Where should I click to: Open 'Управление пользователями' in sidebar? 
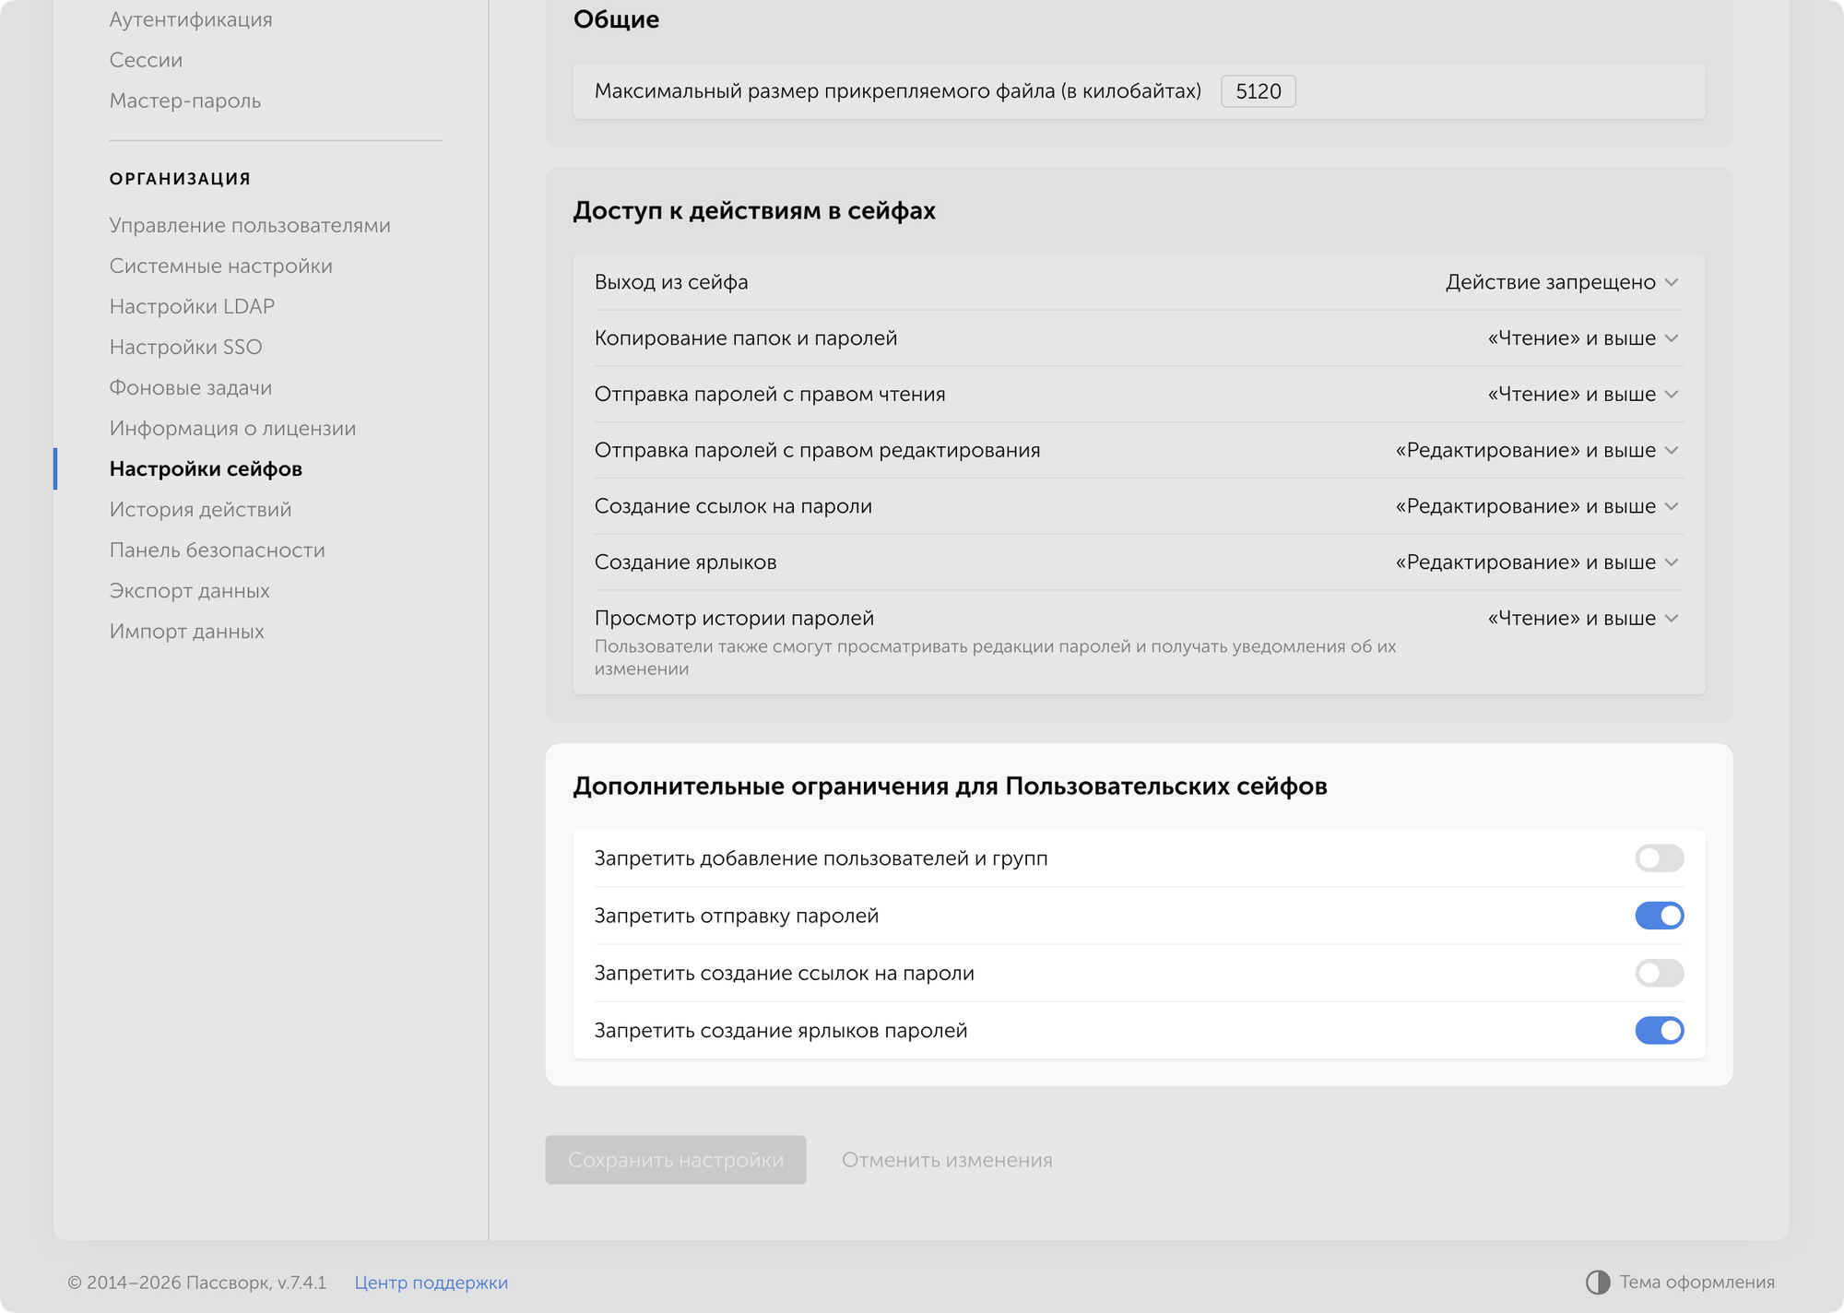point(250,225)
